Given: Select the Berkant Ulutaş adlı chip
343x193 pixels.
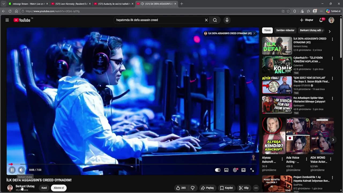Looking at the screenshot, I should tap(312, 30).
